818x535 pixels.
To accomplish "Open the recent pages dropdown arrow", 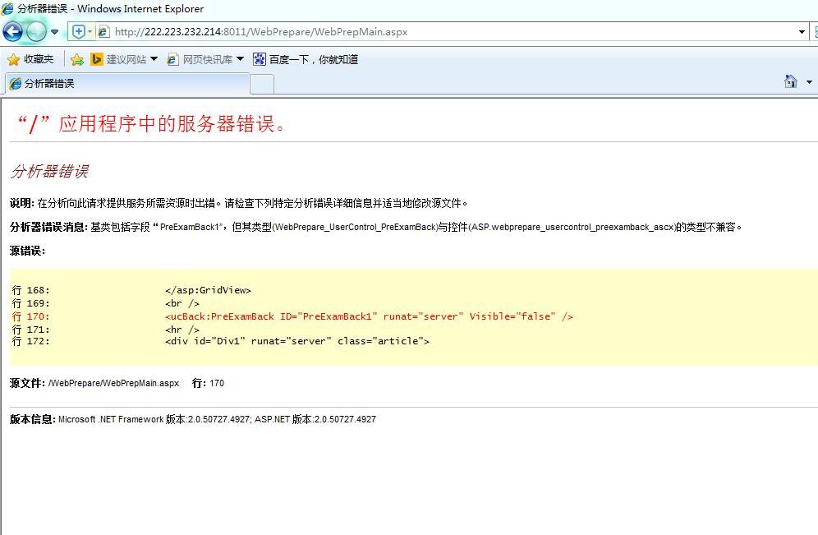I will pos(54,32).
